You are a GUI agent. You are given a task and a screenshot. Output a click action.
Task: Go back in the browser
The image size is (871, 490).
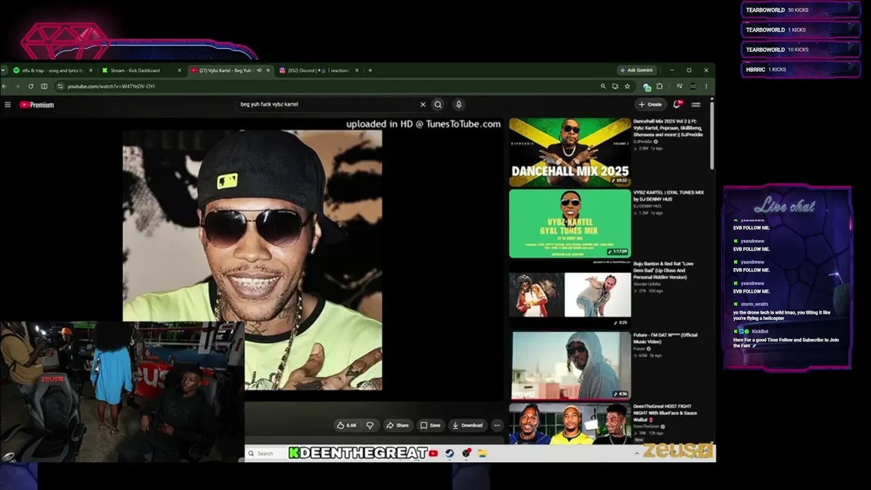coord(4,86)
